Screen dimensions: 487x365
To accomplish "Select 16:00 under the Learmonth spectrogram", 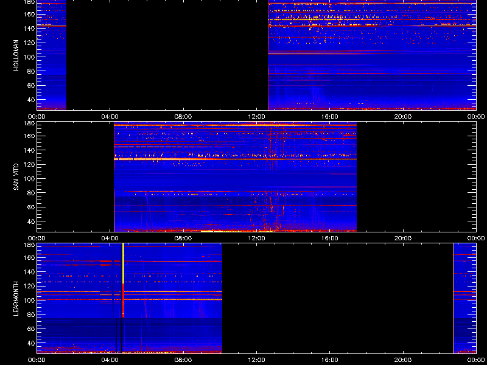I will pos(329,360).
